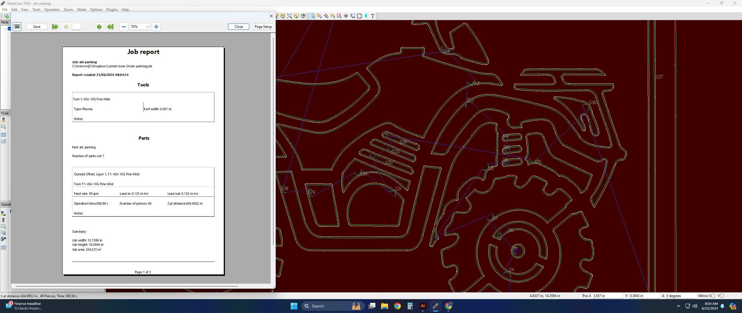Open Page Setup for the report
The image size is (742, 313).
pos(263,27)
